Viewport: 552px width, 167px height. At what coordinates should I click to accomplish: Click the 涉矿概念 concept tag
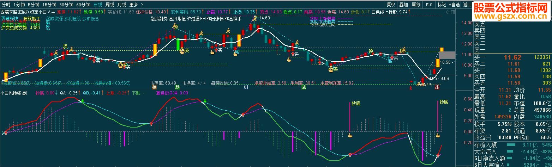[91, 18]
